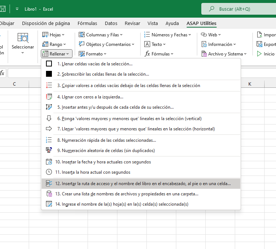This screenshot has height=249, width=276.
Task: Click the downward arrow icon of item 6
Action: pyautogui.click(x=49, y=118)
